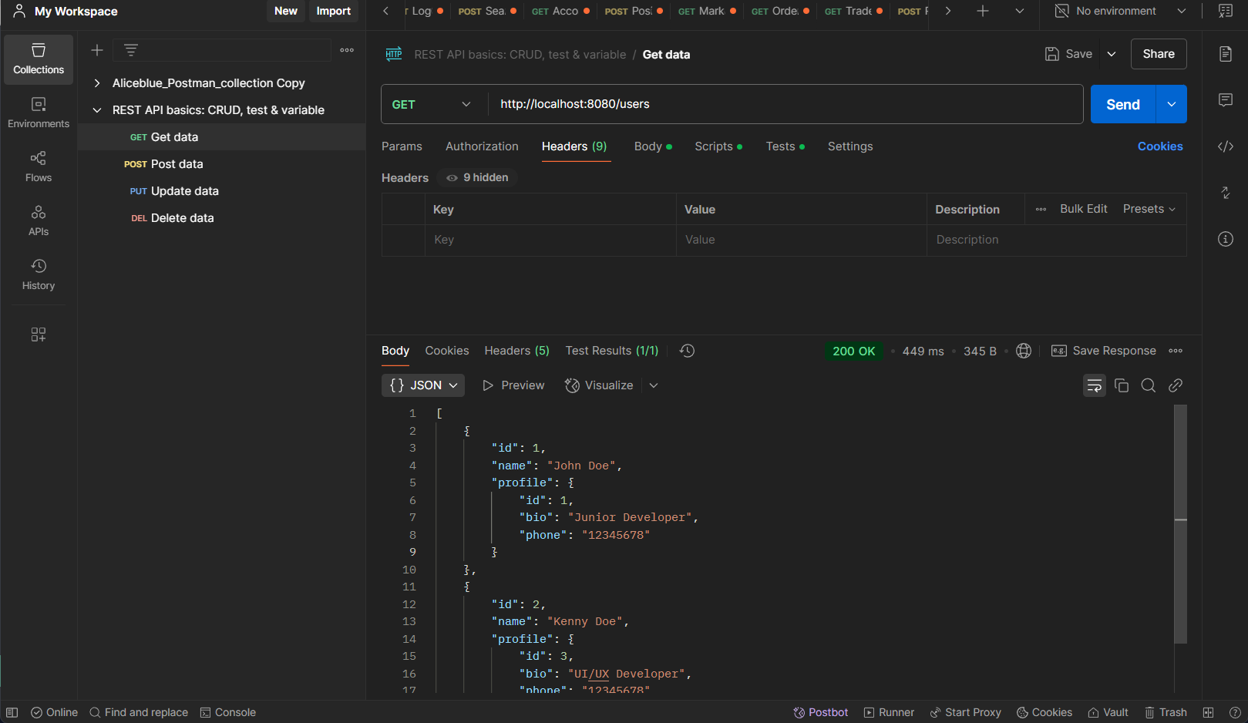Open the tabs list dropdown chevron
This screenshot has height=723, width=1248.
click(x=1020, y=11)
